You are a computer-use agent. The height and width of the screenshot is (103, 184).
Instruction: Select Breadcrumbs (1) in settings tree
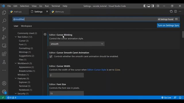[27, 71]
